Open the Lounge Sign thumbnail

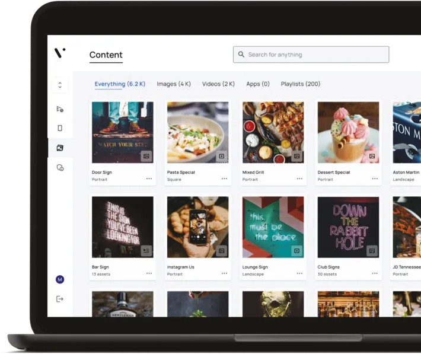273,227
